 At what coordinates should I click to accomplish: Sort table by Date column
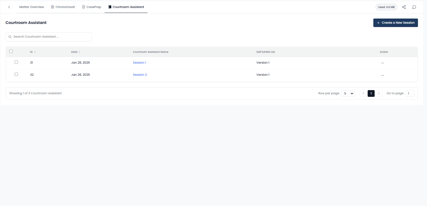point(79,52)
